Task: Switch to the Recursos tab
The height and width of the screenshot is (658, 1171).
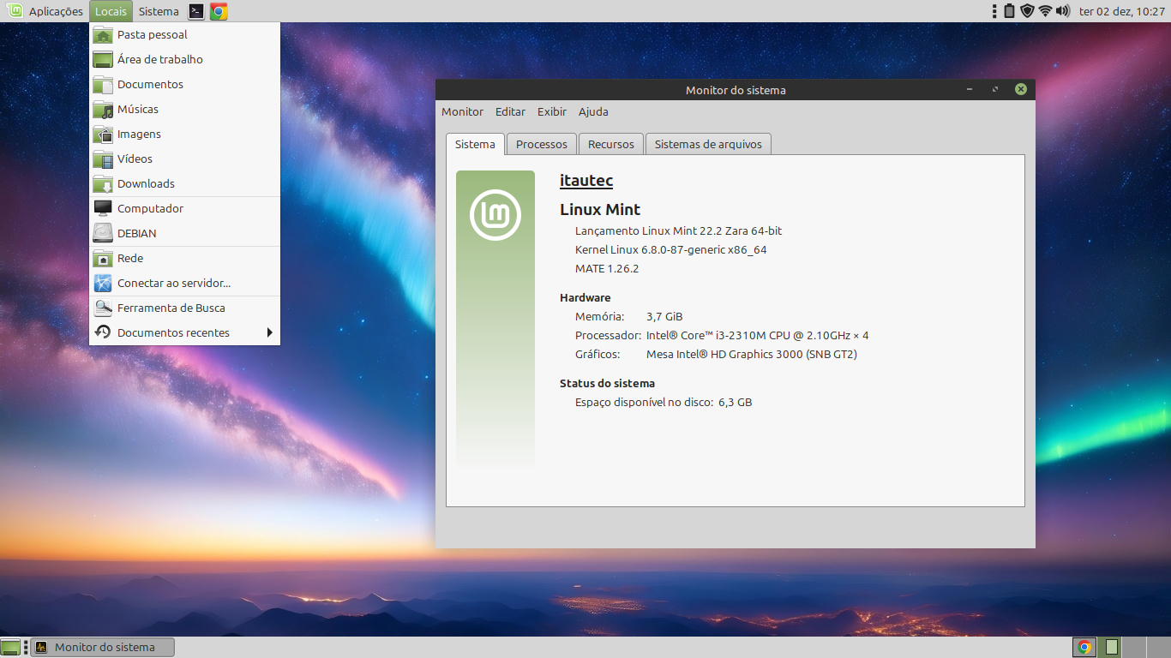Action: 610,144
